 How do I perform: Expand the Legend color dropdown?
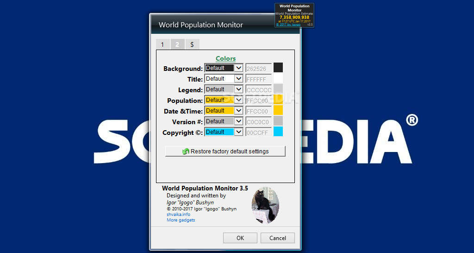224,89
